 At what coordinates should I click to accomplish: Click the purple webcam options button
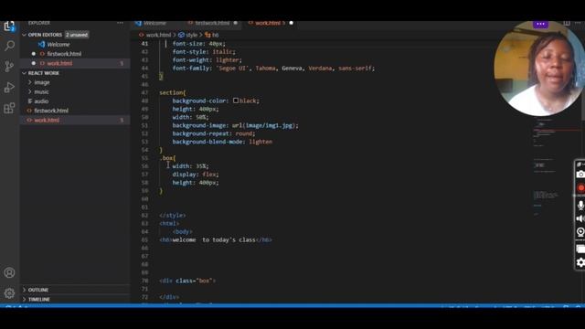point(540,25)
